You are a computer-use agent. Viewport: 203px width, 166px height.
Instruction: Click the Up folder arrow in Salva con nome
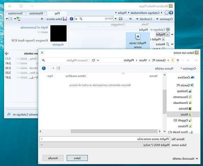[x=178, y=60]
